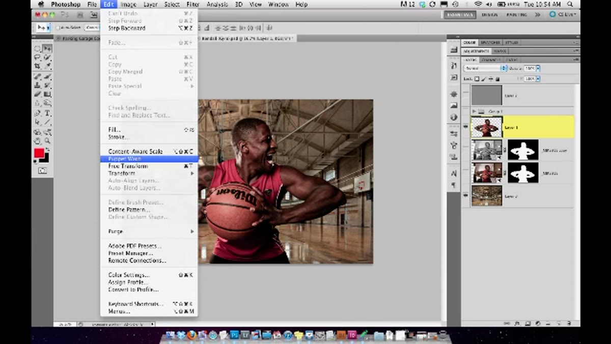Switch to the Channels tab
Screen dimensions: 611x344
tap(490, 60)
